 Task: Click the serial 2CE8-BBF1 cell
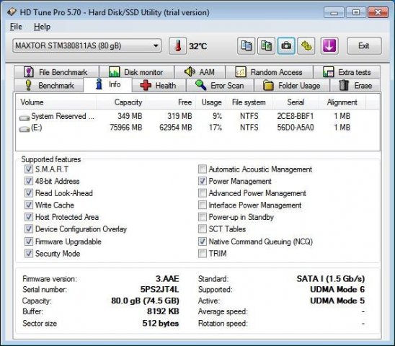coord(296,116)
